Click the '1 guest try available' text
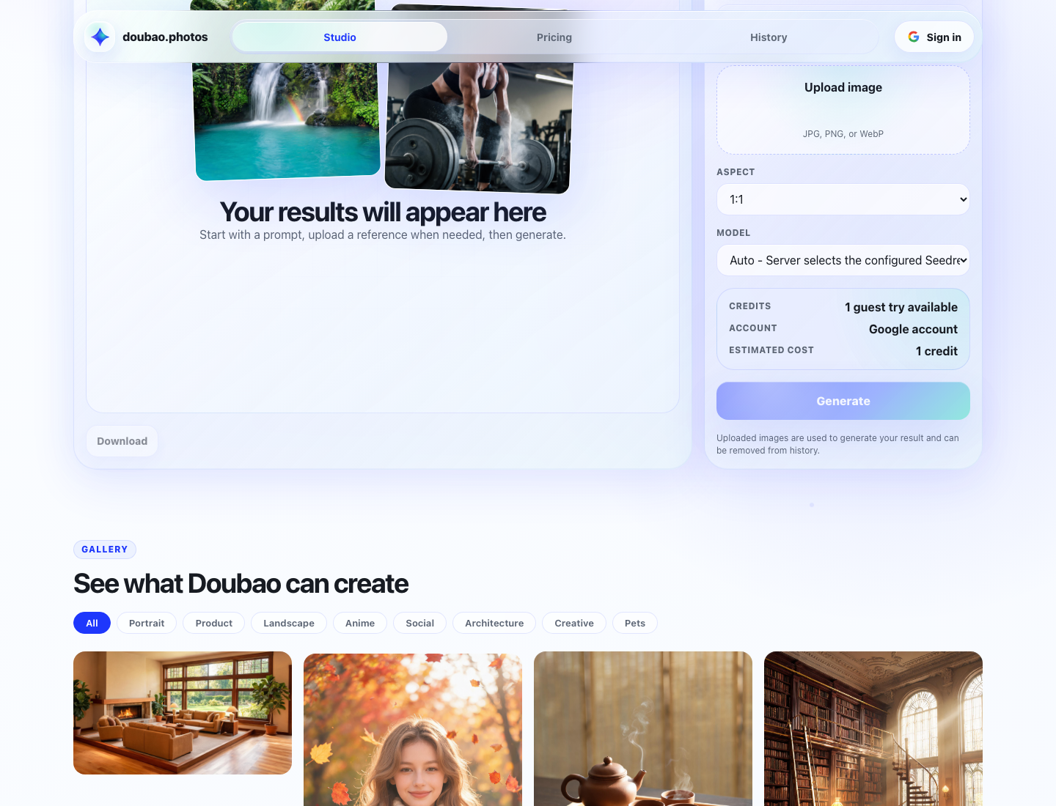Screen dimensions: 1056x806 click(x=901, y=307)
